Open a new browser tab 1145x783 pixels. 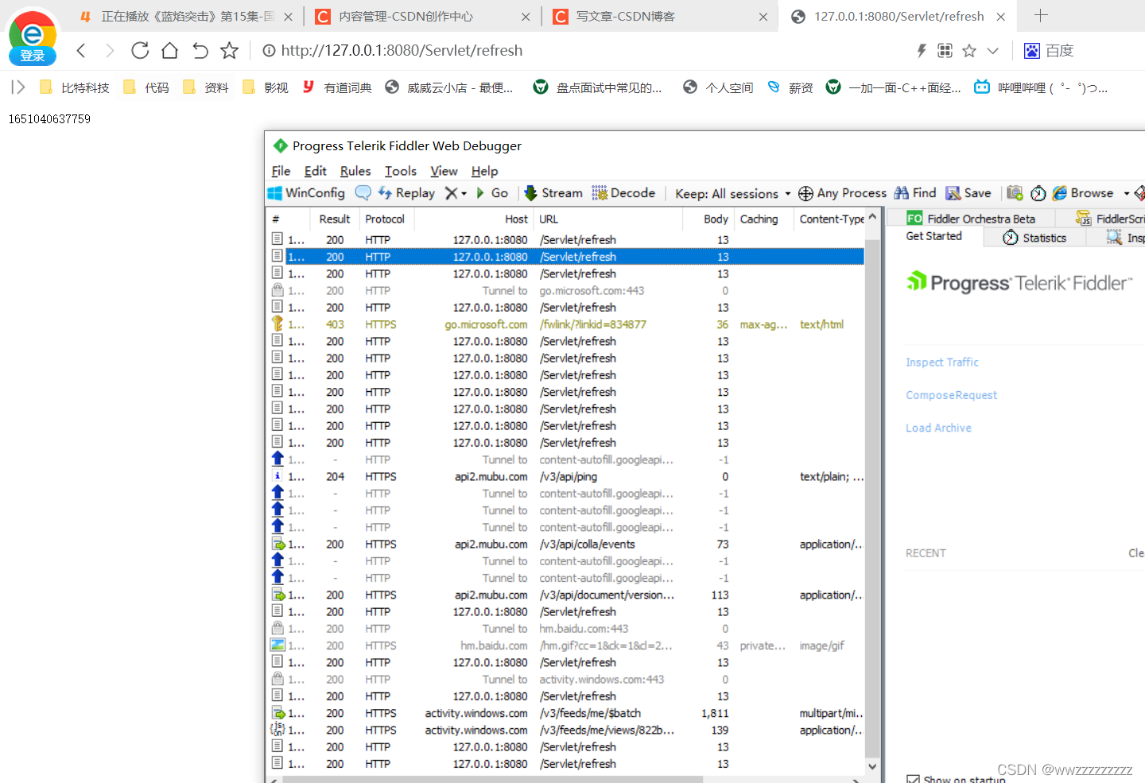click(1041, 15)
